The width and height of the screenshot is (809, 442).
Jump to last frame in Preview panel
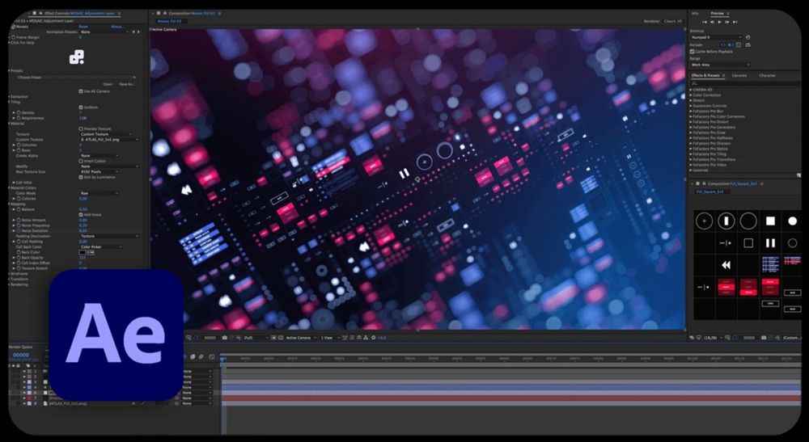point(735,22)
